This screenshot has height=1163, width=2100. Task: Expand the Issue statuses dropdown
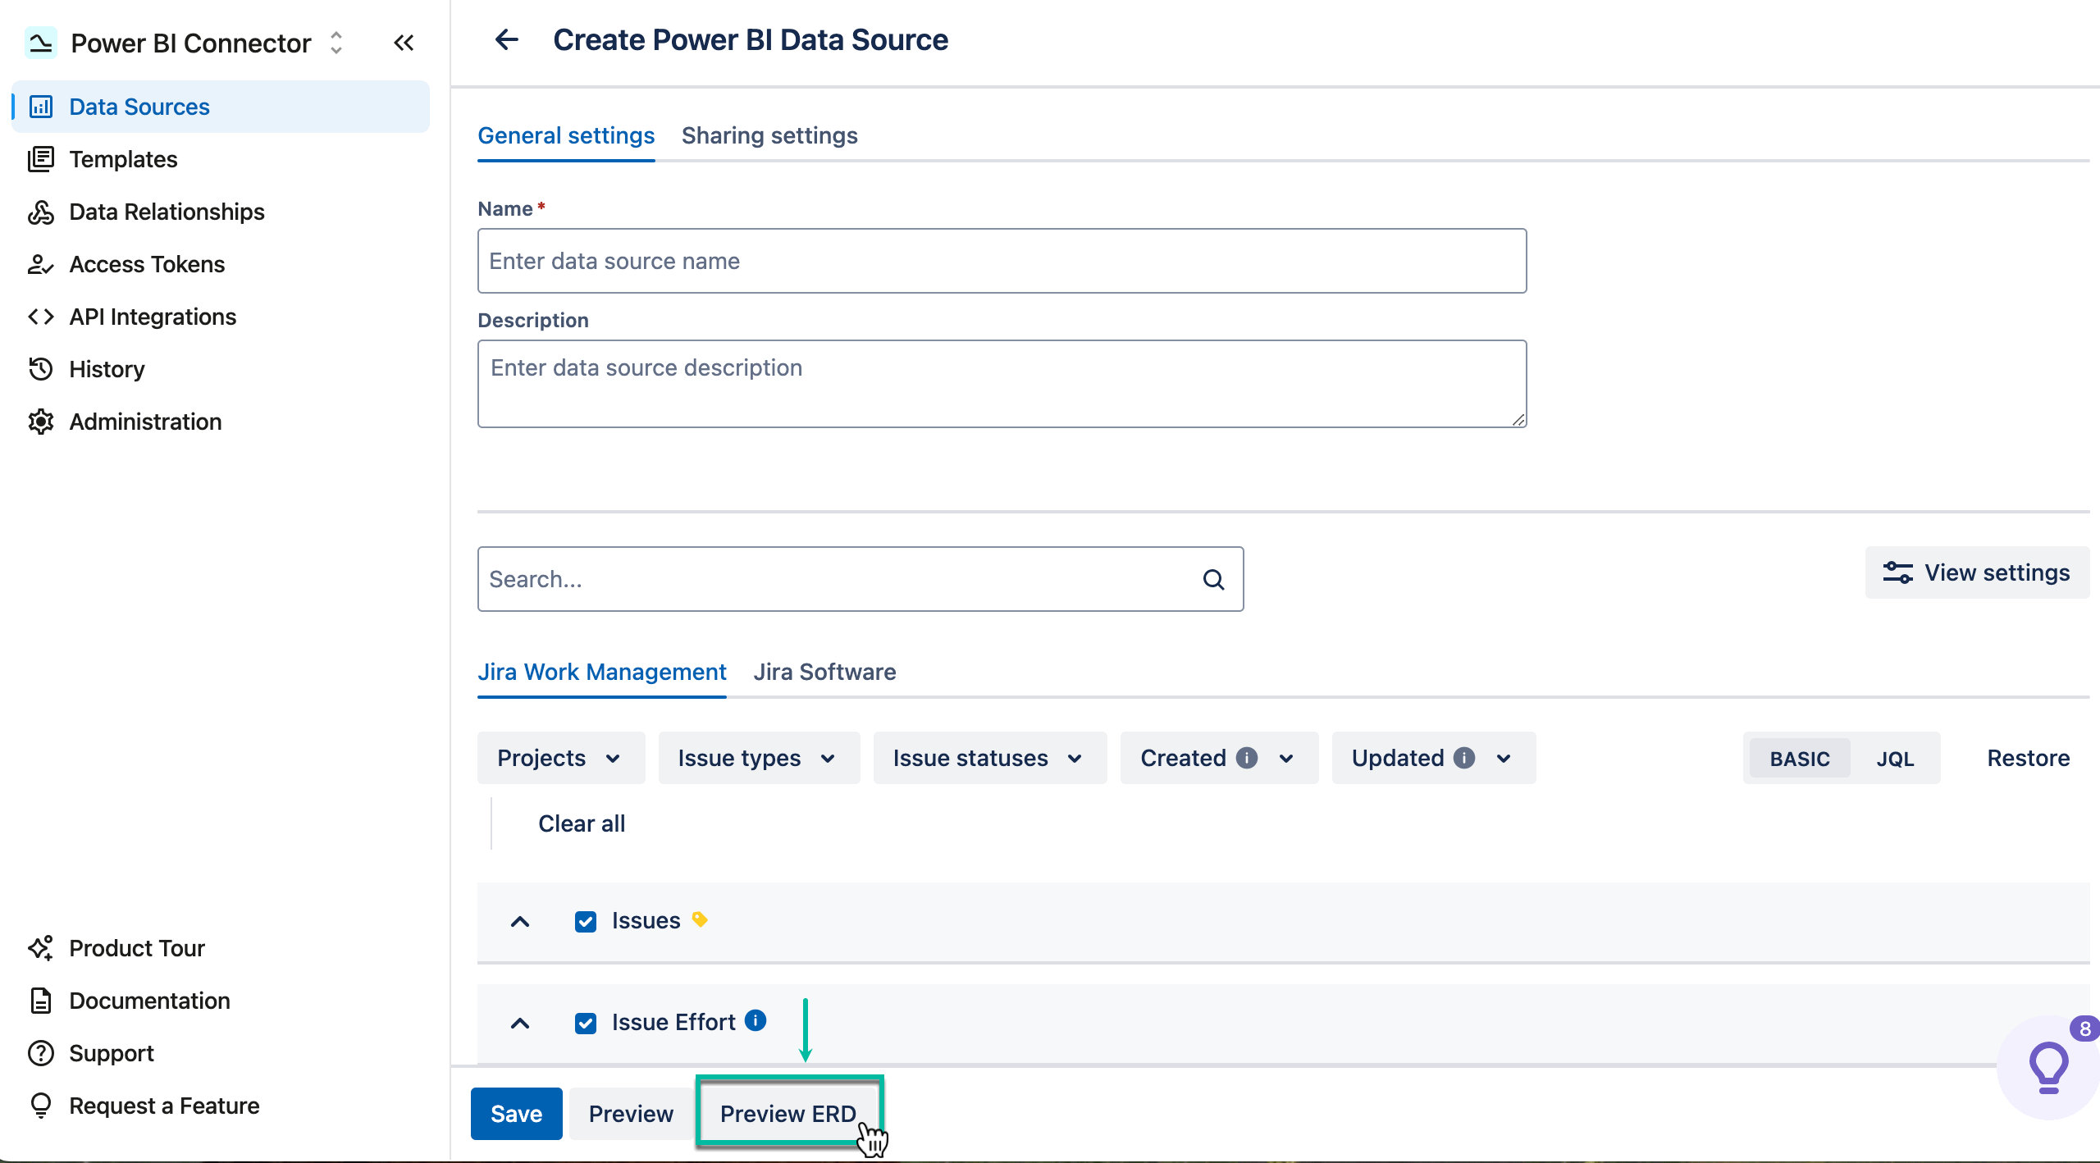tap(988, 758)
